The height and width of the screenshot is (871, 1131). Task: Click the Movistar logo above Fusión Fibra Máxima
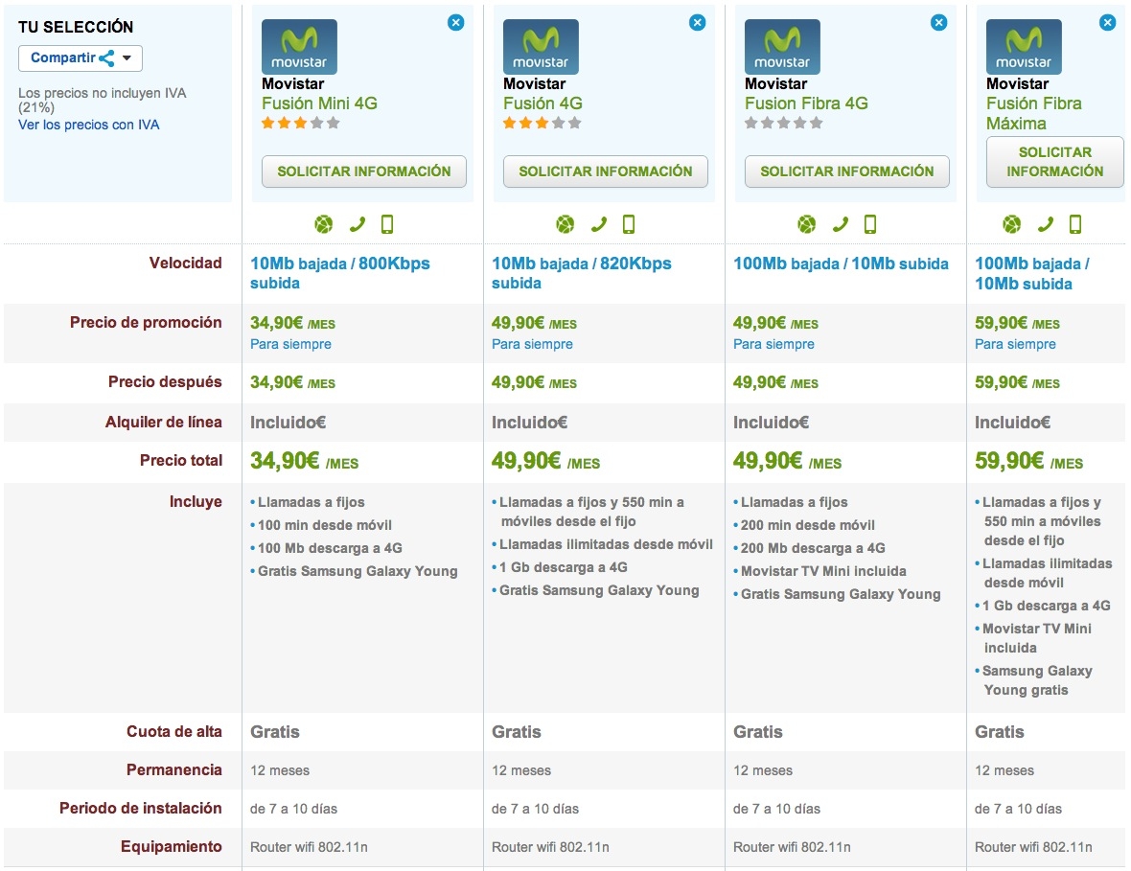[x=1025, y=47]
